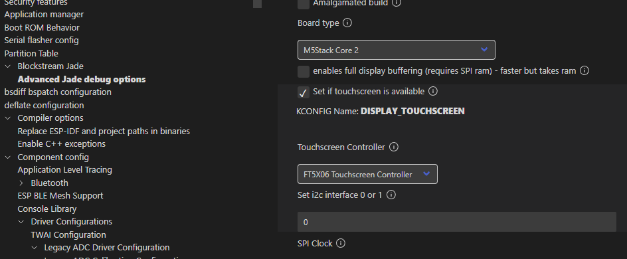Open the M5Stack Core 2 board dropdown
The width and height of the screenshot is (627, 259).
pyautogui.click(x=397, y=50)
